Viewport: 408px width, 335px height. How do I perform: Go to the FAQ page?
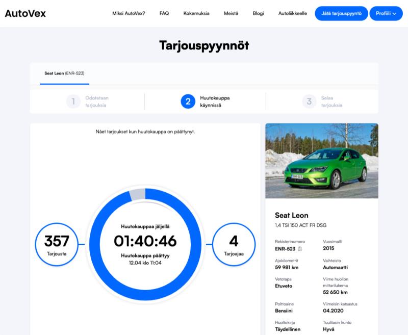(x=164, y=13)
